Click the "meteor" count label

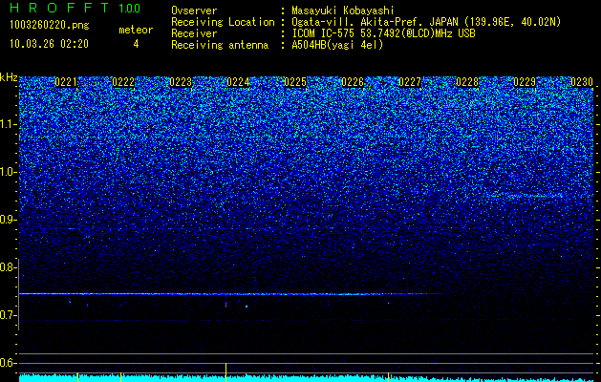(x=136, y=30)
